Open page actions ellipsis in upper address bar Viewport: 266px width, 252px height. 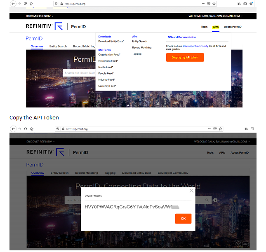203,4
